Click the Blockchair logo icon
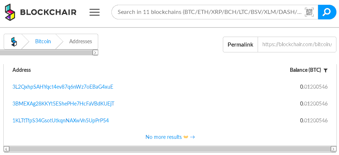 pyautogui.click(x=10, y=12)
